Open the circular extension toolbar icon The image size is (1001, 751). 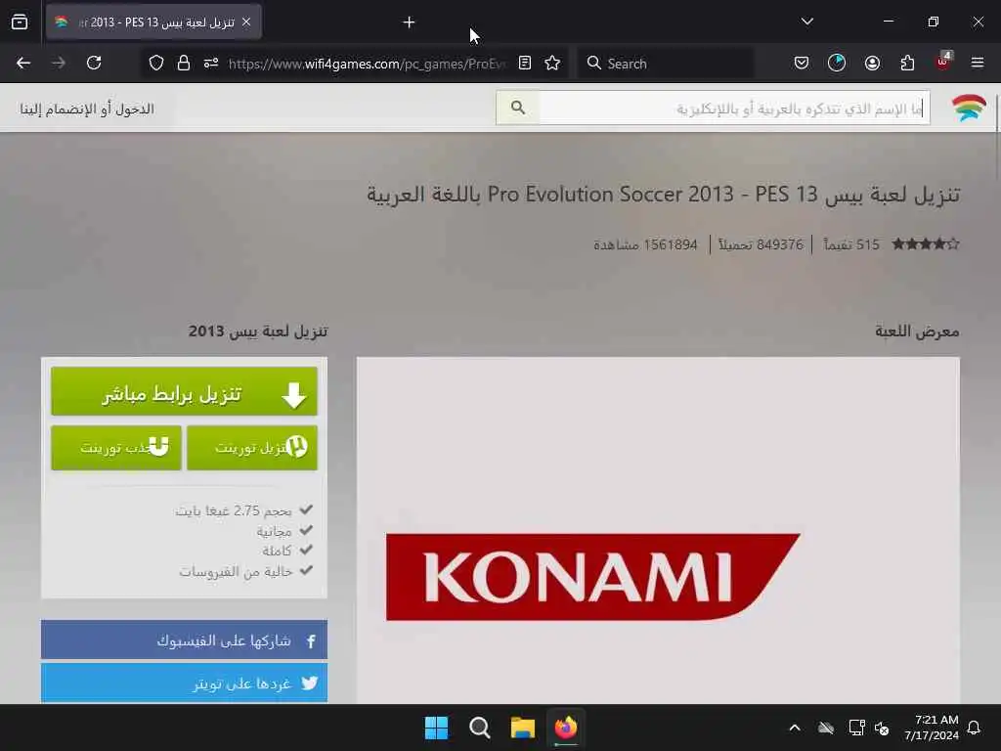point(837,63)
